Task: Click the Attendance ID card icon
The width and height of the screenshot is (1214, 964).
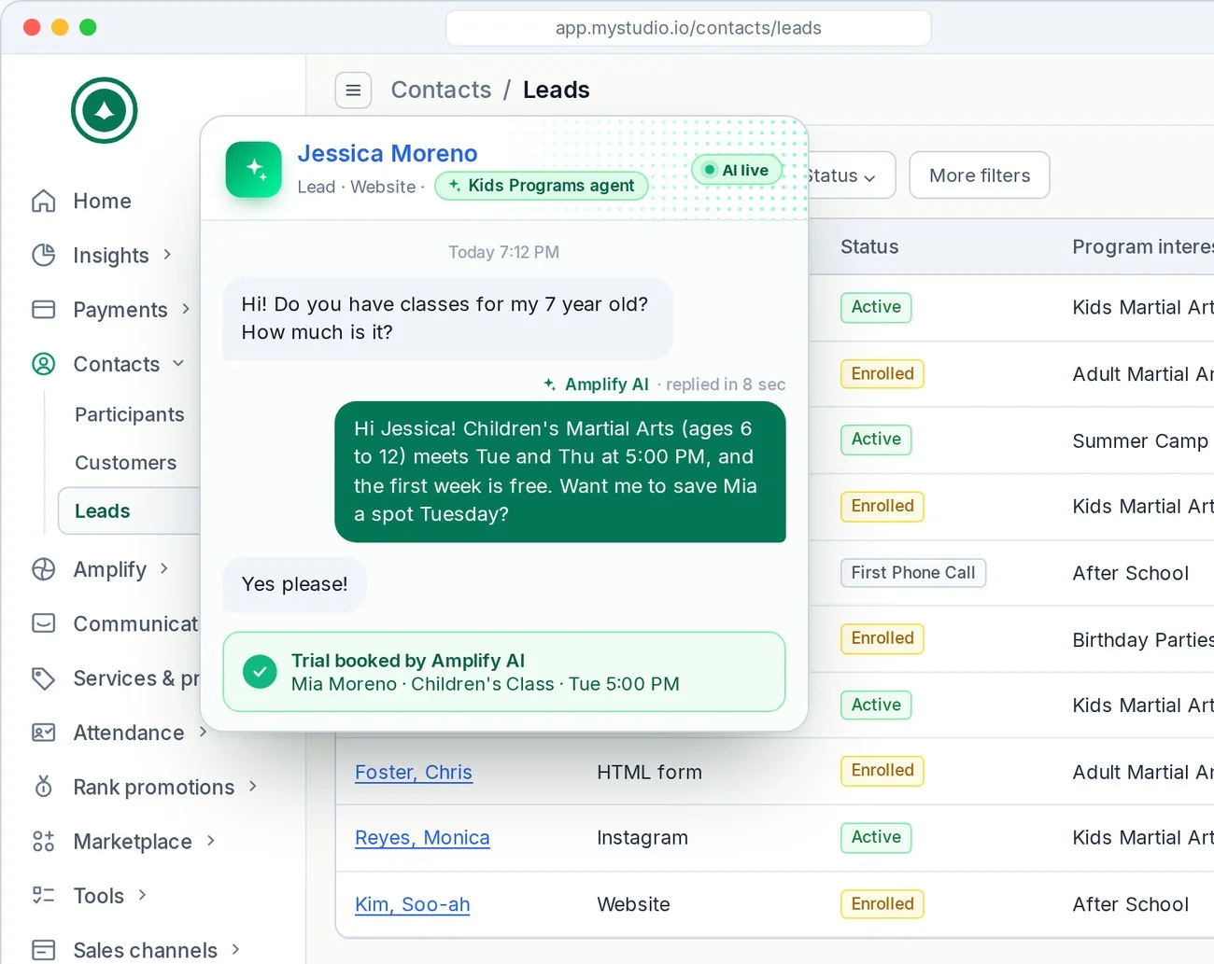Action: pyautogui.click(x=44, y=733)
